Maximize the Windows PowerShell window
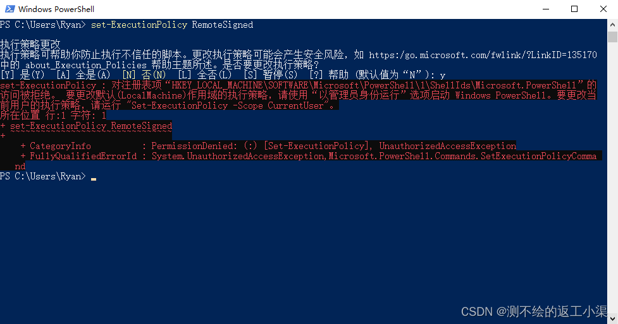Screen dimensions: 618x324 [574, 9]
